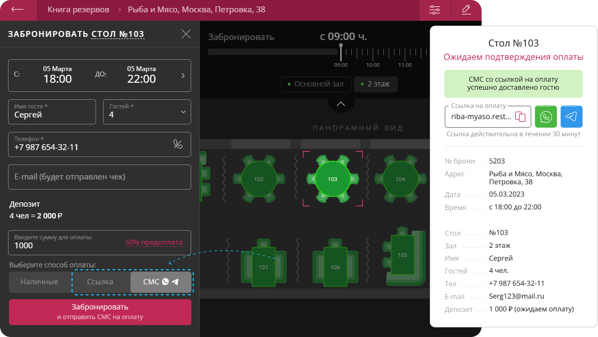Select the 2 этаж floor tab
Viewport: 598px width, 337px height.
tap(377, 84)
